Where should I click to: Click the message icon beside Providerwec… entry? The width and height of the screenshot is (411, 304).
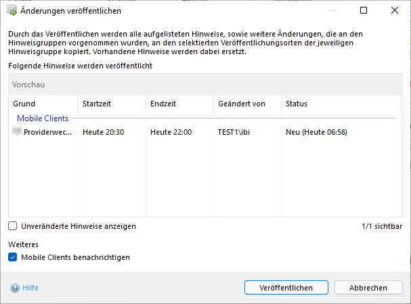(x=17, y=132)
